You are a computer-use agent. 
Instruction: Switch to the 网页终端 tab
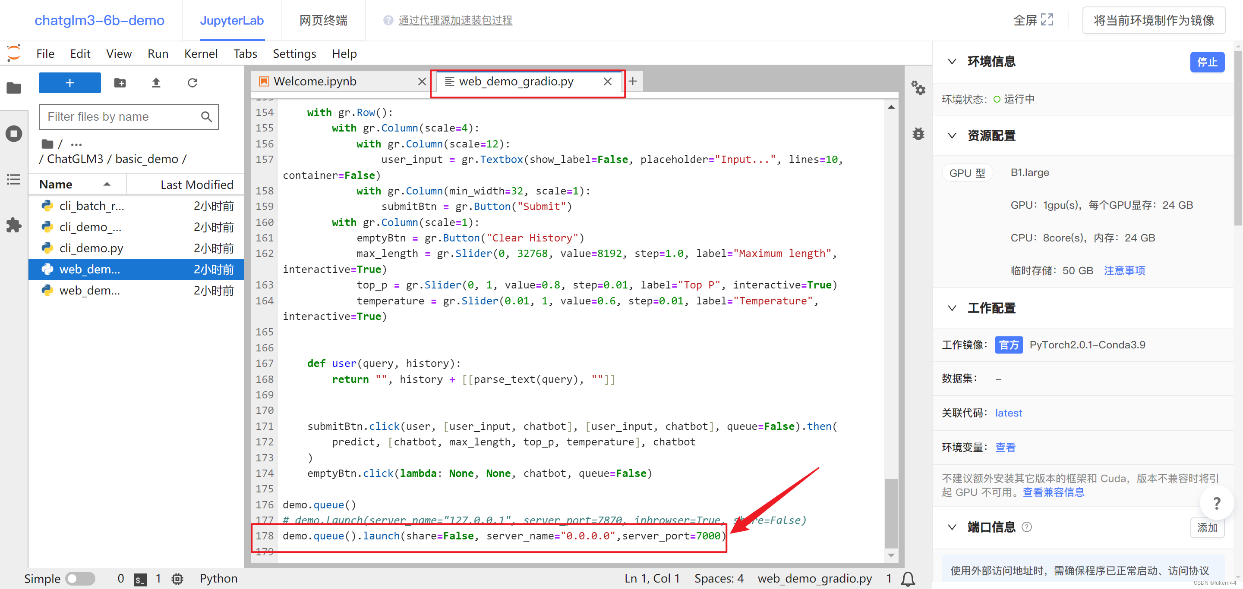click(323, 20)
